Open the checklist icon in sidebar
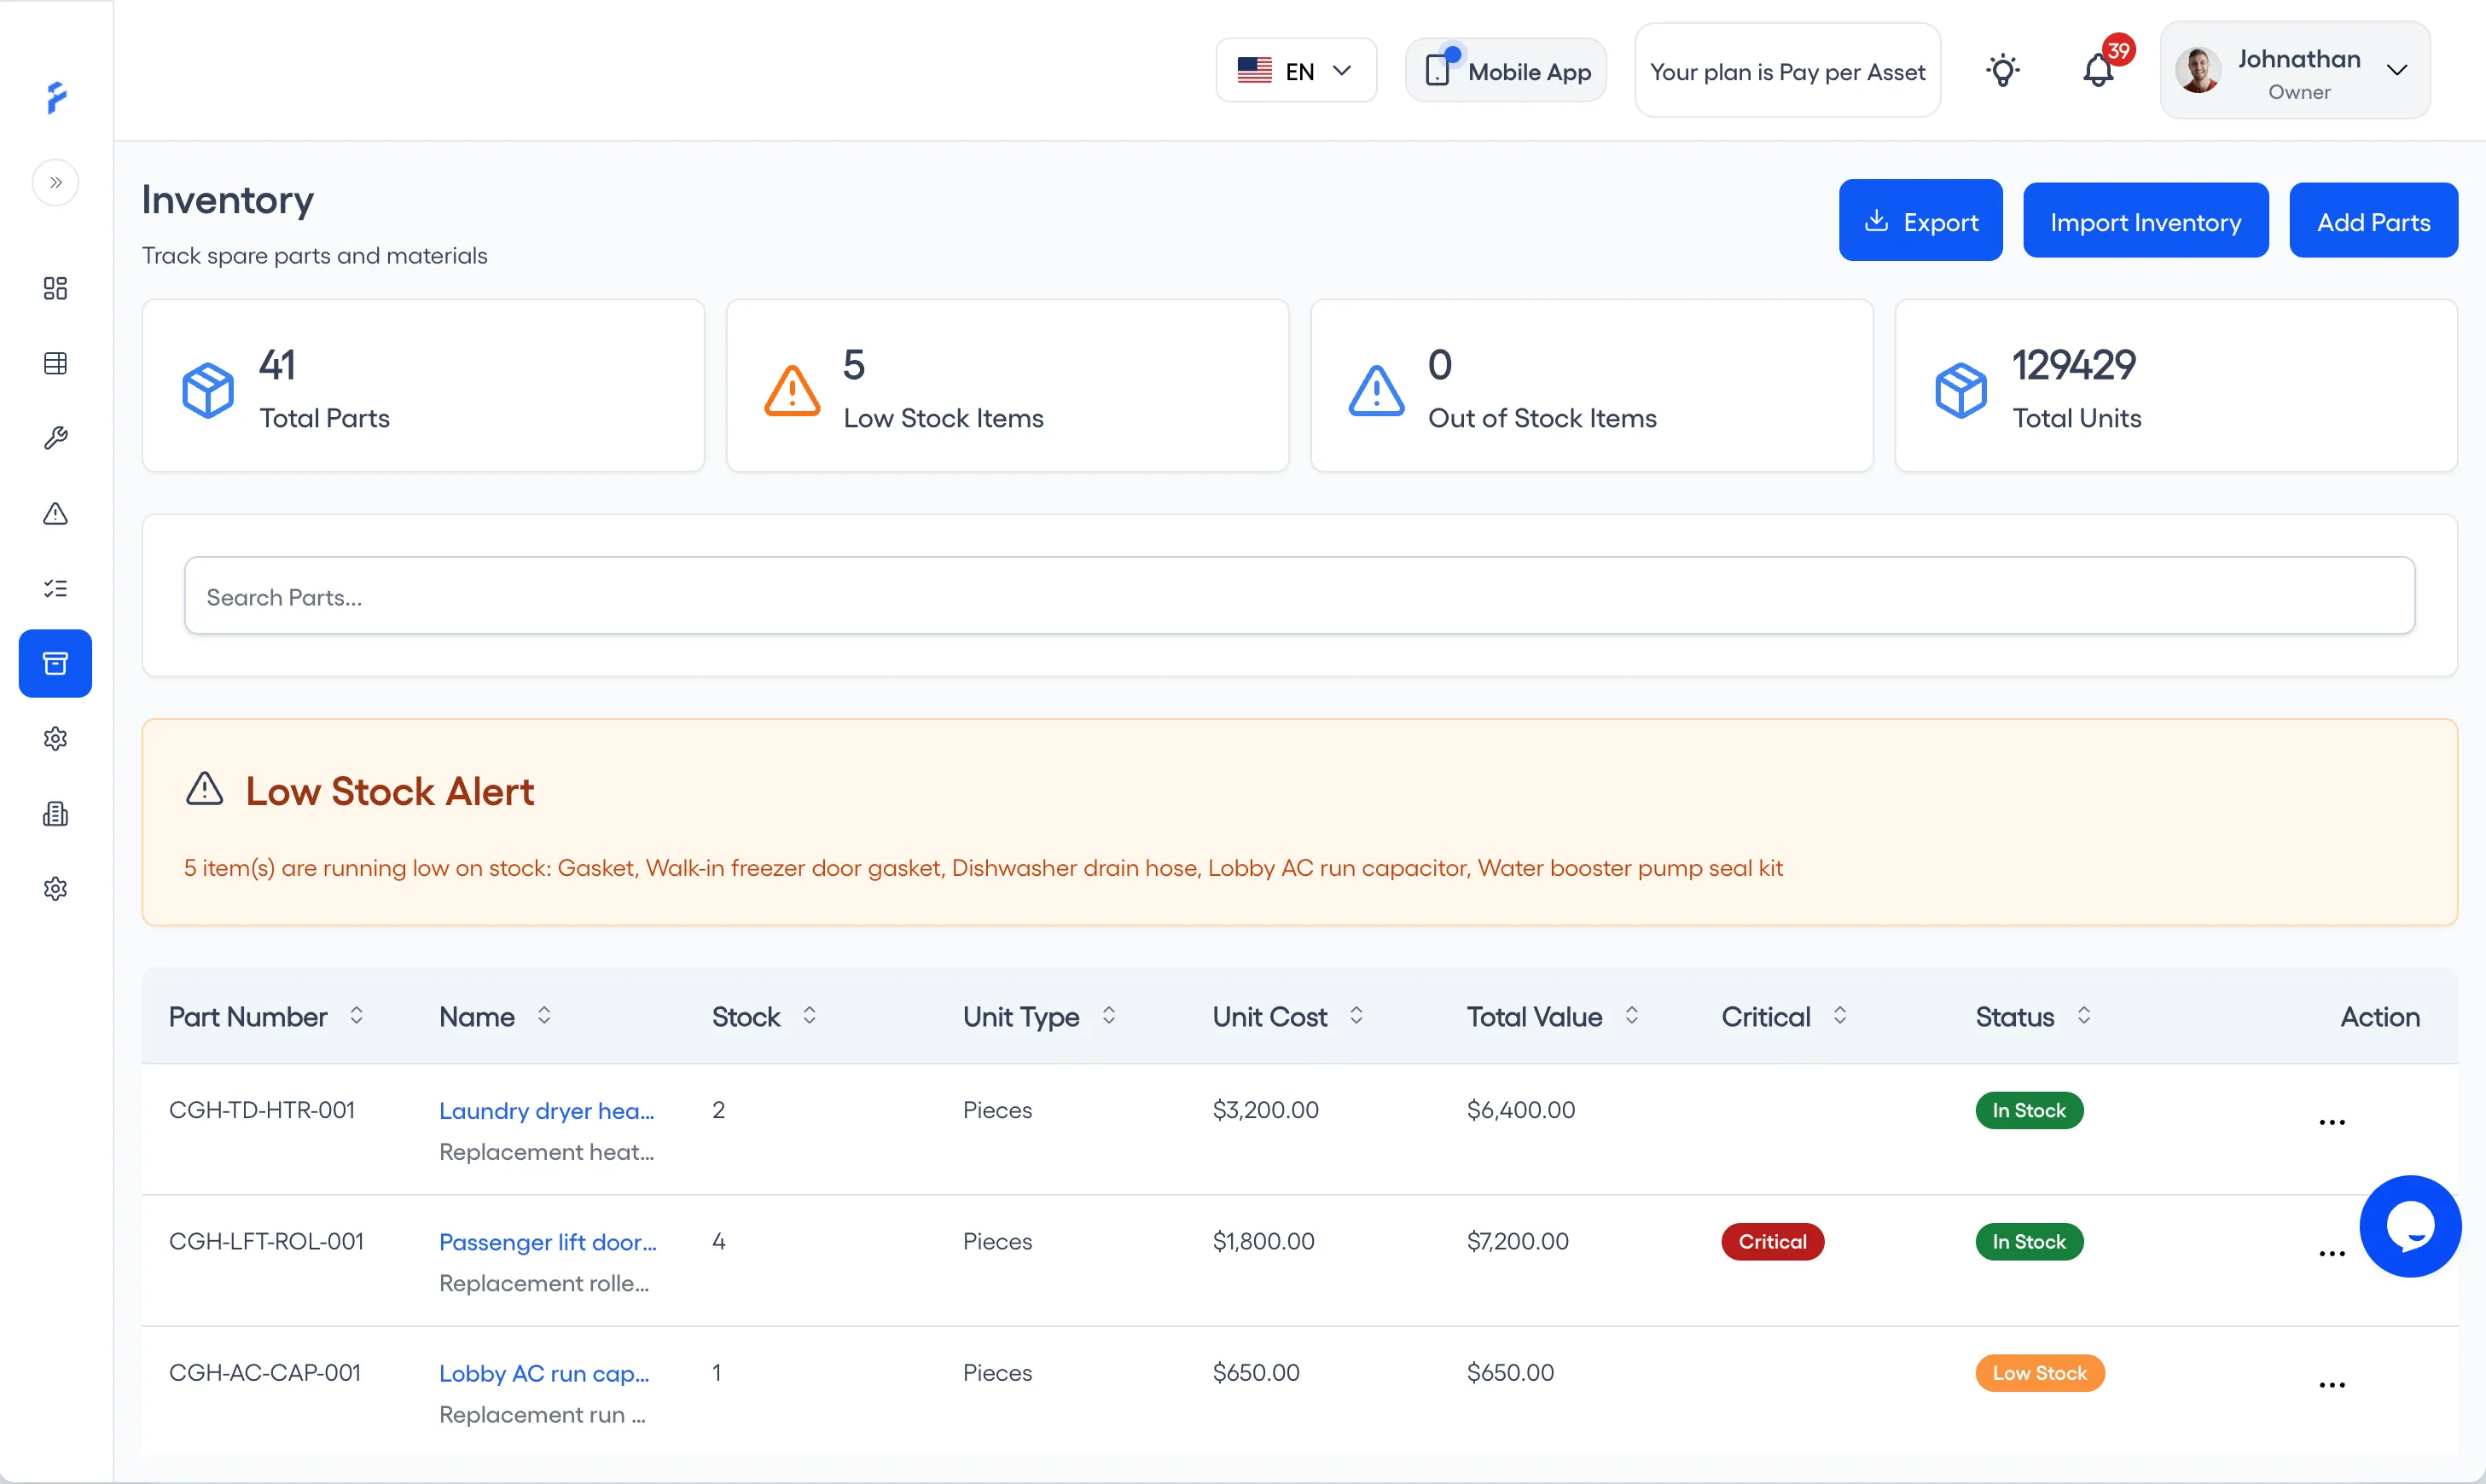This screenshot has width=2486, height=1484. tap(56, 588)
